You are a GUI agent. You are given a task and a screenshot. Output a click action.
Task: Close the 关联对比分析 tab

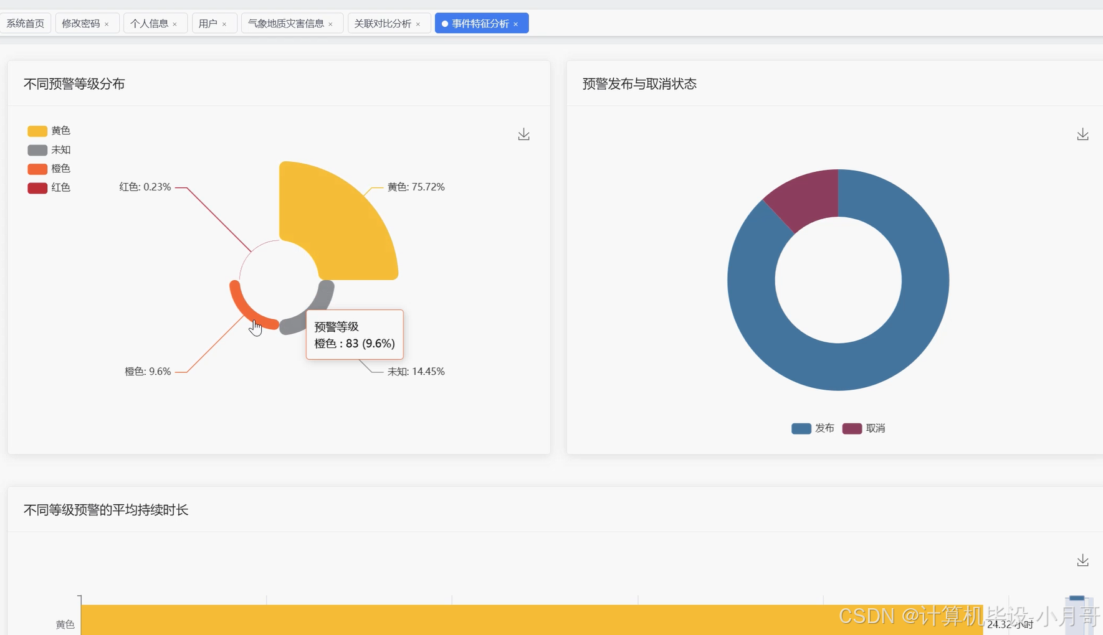(418, 23)
